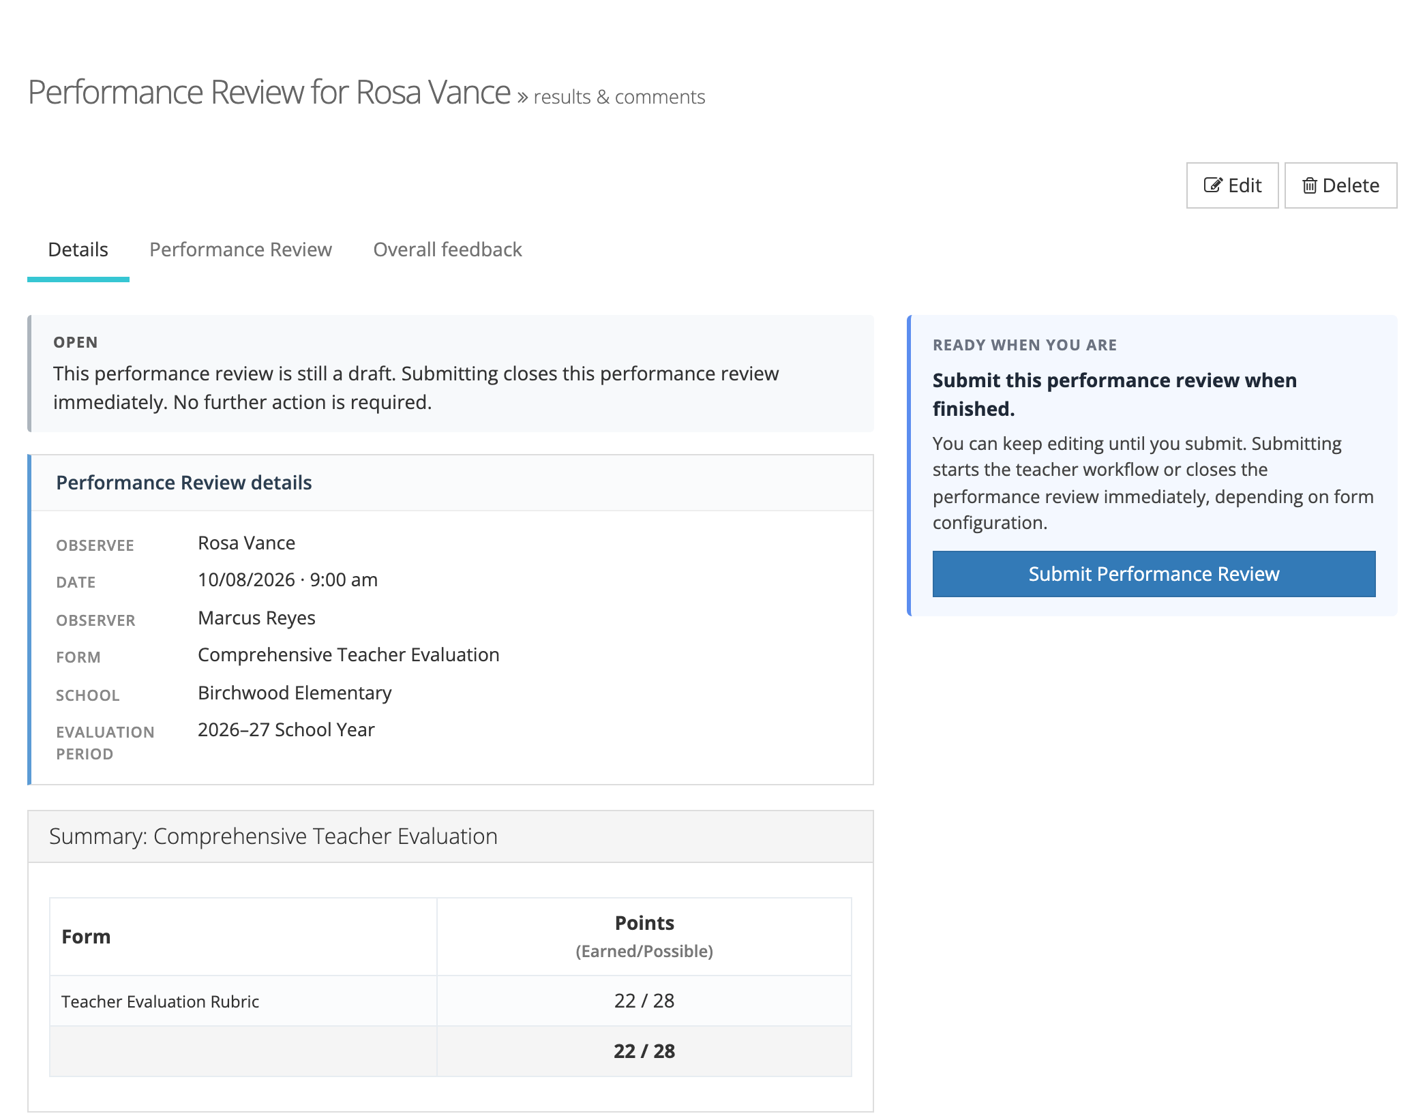Image resolution: width=1425 pixels, height=1118 pixels.
Task: Click the rubric score '22 / 28' cell
Action: pyautogui.click(x=644, y=1001)
